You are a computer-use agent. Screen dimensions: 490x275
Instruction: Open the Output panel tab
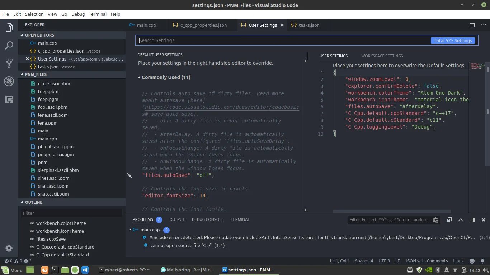(177, 219)
